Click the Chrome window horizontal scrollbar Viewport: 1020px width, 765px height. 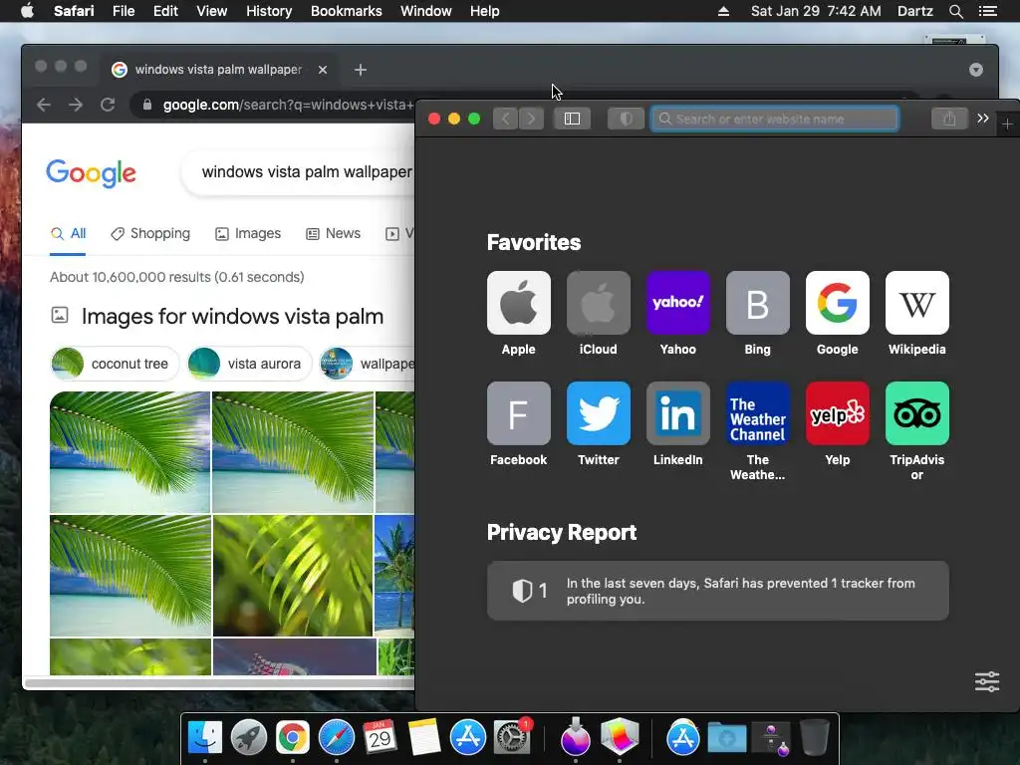[x=219, y=683]
